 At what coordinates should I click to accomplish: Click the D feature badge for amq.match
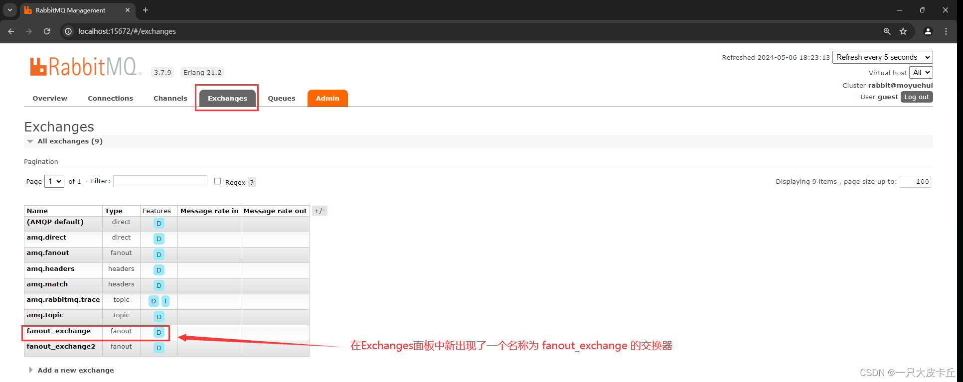159,285
